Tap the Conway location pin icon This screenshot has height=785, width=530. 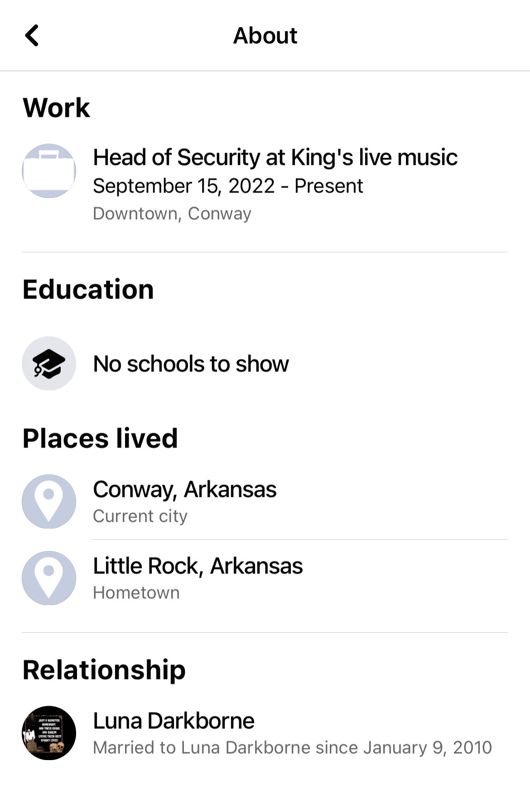point(49,501)
